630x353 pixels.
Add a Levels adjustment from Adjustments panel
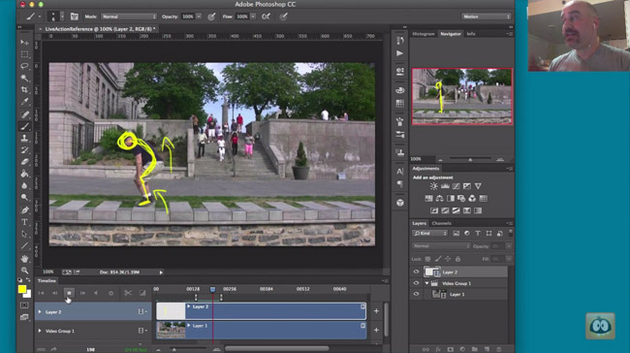coord(445,186)
